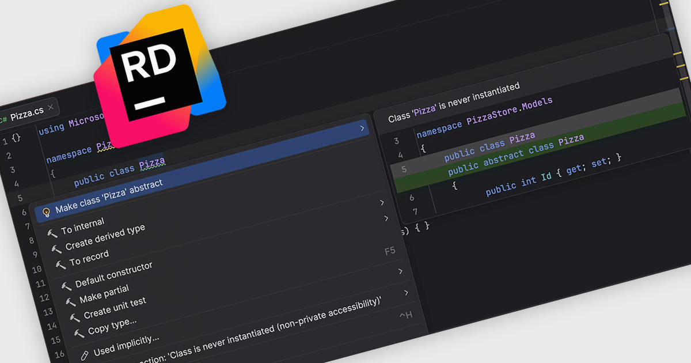Image resolution: width=691 pixels, height=363 pixels.
Task: Click the F5 shortcut hint in the menu
Action: tap(390, 251)
